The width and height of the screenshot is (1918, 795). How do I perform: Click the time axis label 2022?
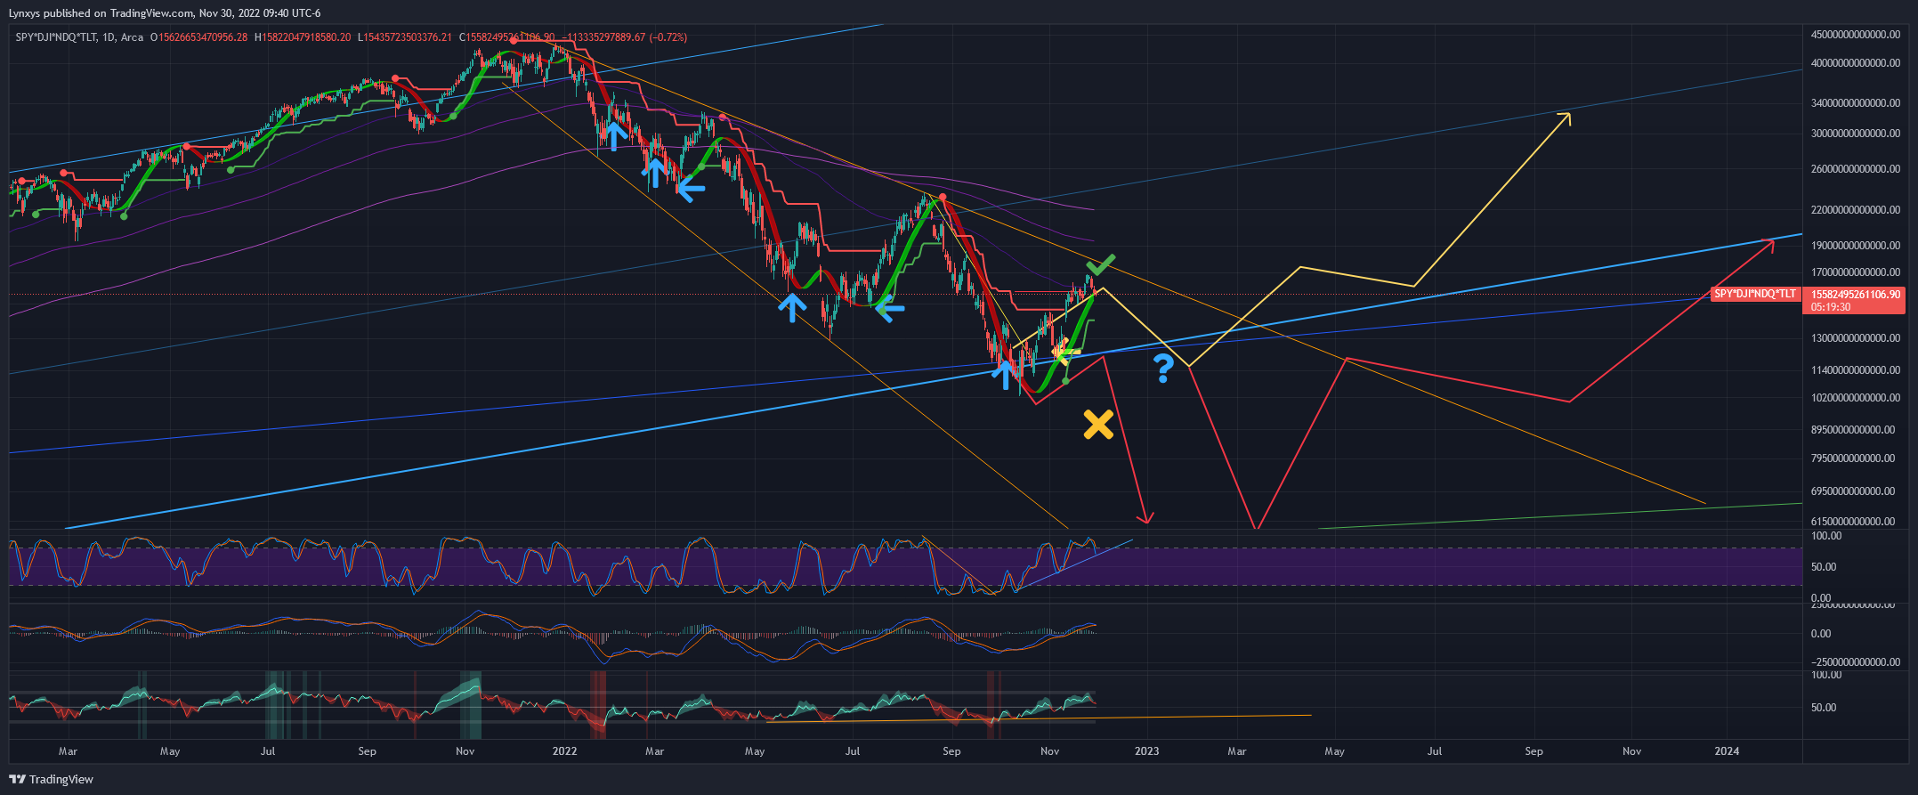pos(564,751)
